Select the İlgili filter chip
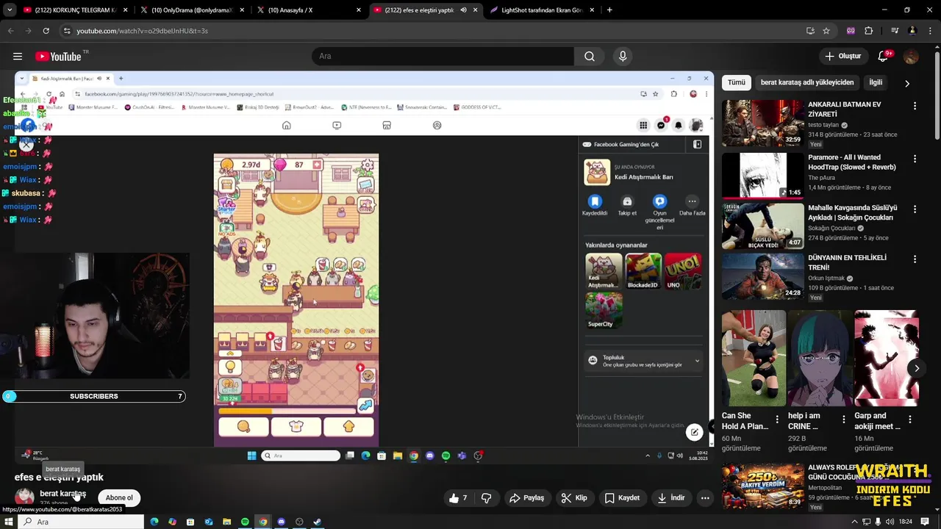The height and width of the screenshot is (529, 941). pos(876,83)
